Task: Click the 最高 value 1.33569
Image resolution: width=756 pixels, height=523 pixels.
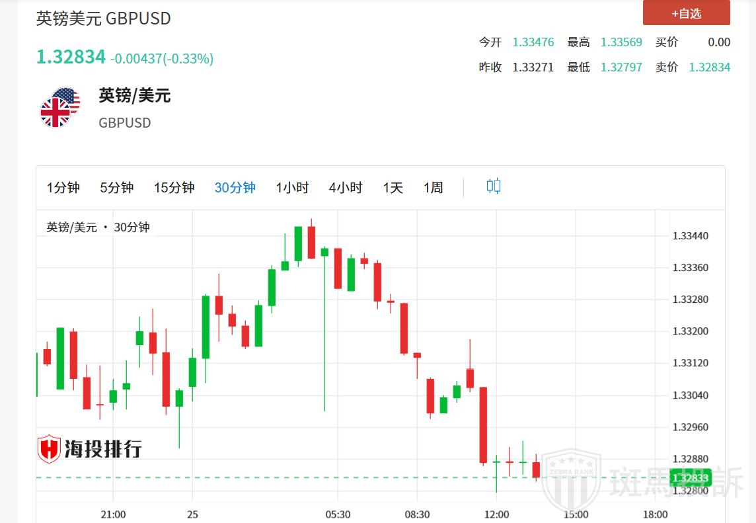Action: (621, 42)
